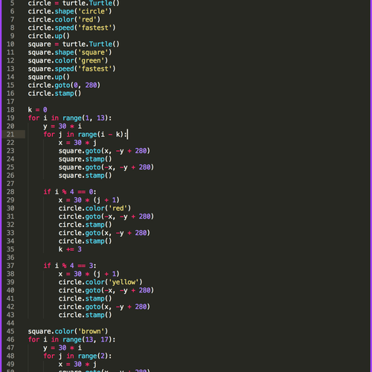Click y = 30 * i on line 20

(62, 126)
